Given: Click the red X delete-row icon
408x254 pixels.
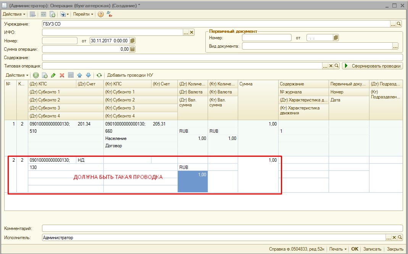Looking at the screenshot, I should [x=62, y=76].
